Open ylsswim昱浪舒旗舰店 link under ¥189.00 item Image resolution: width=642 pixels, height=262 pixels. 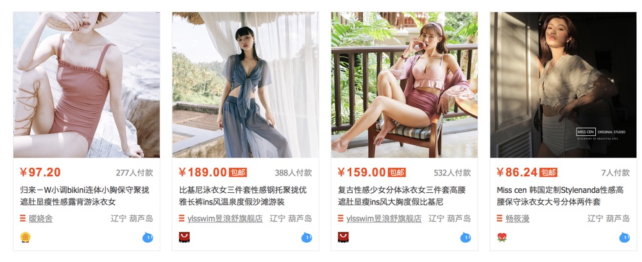tap(225, 218)
